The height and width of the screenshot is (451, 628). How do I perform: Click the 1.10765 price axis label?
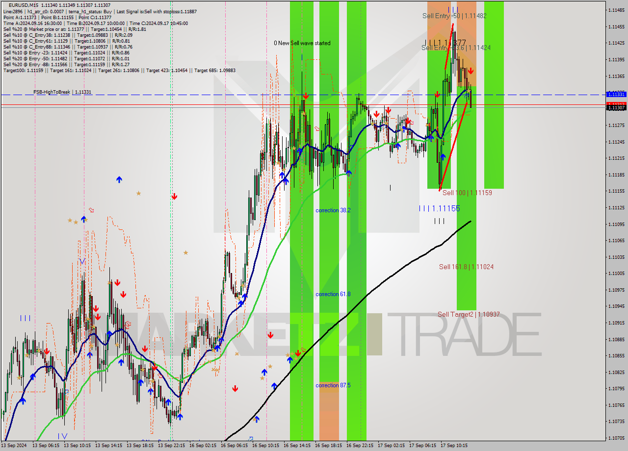point(616,405)
